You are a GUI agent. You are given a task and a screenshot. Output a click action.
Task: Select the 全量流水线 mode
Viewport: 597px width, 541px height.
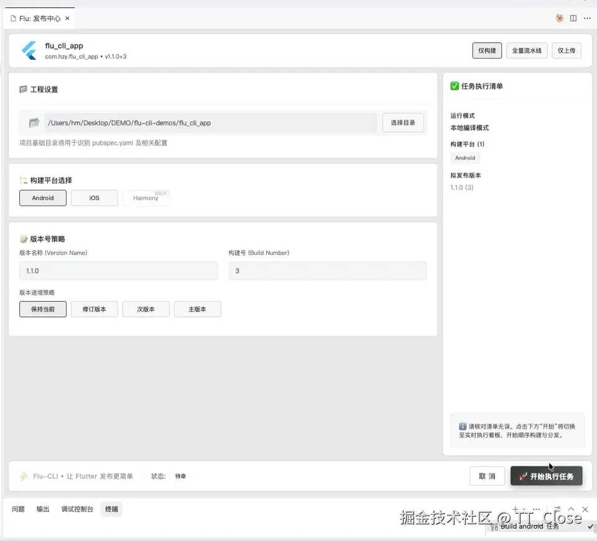tap(527, 50)
